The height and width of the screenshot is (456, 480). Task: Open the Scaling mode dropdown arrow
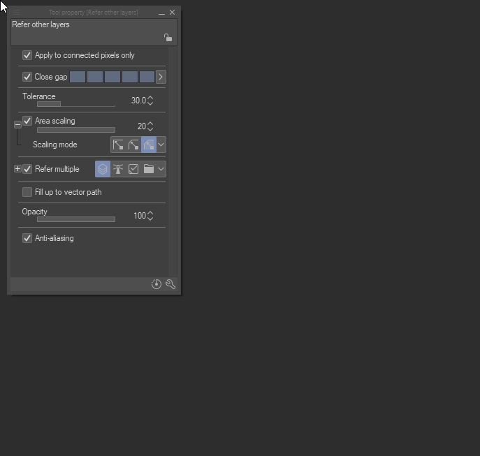pyautogui.click(x=161, y=145)
